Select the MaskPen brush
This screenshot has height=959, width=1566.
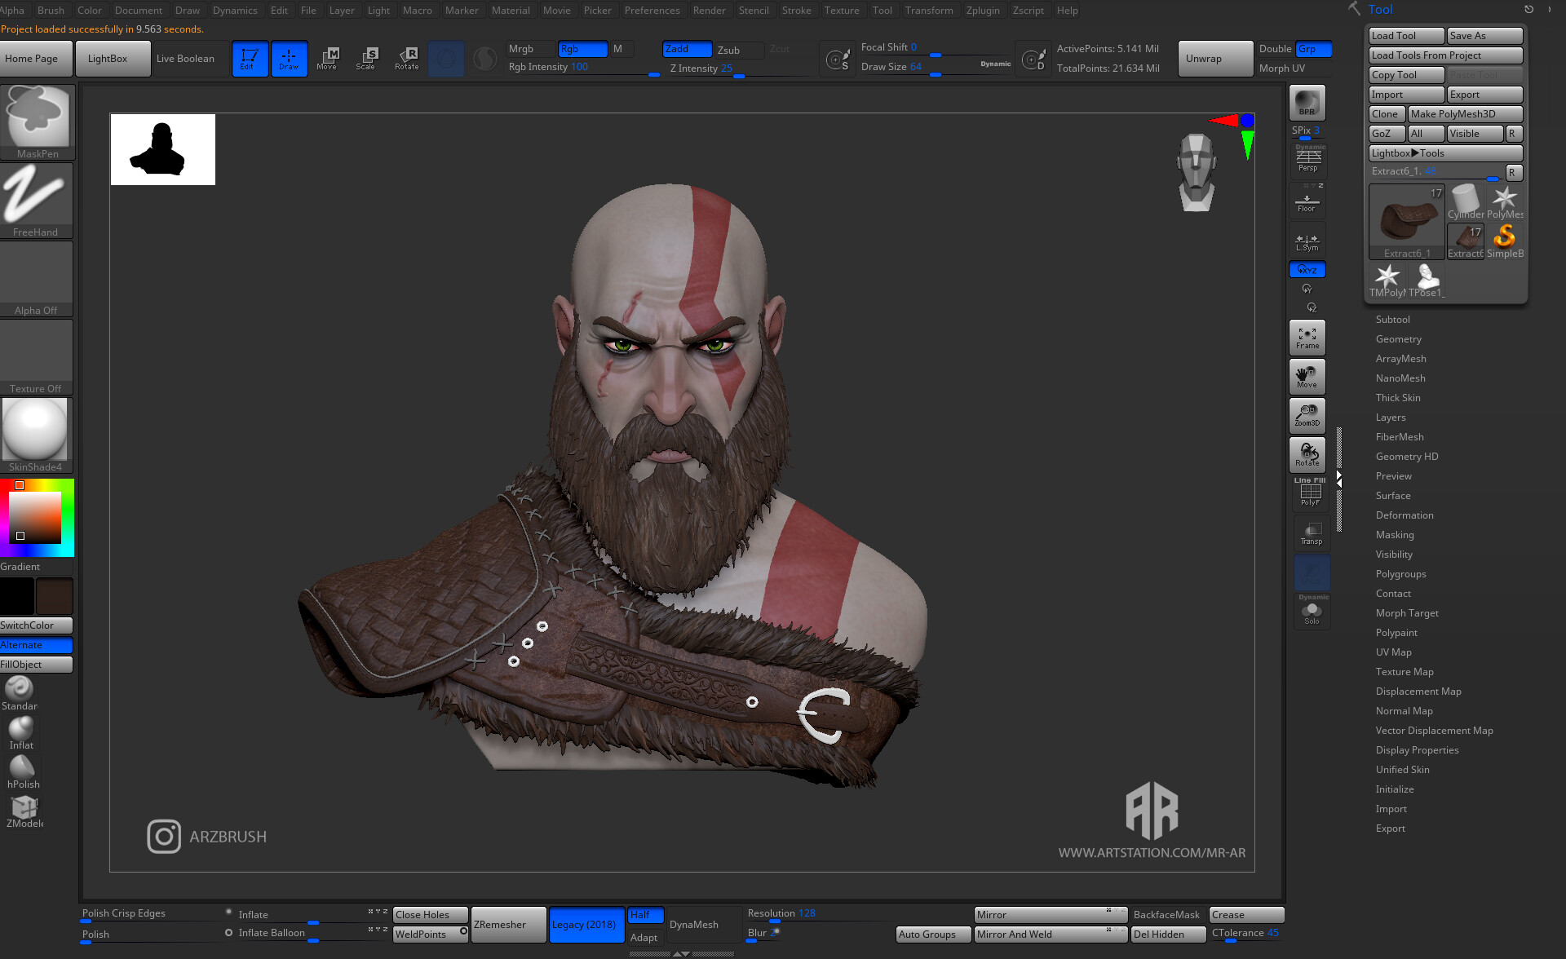click(36, 118)
